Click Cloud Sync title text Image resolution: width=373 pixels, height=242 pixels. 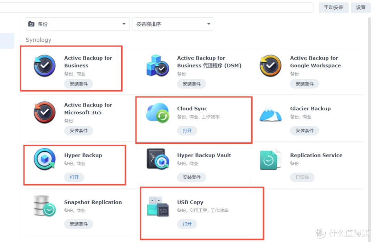click(192, 109)
